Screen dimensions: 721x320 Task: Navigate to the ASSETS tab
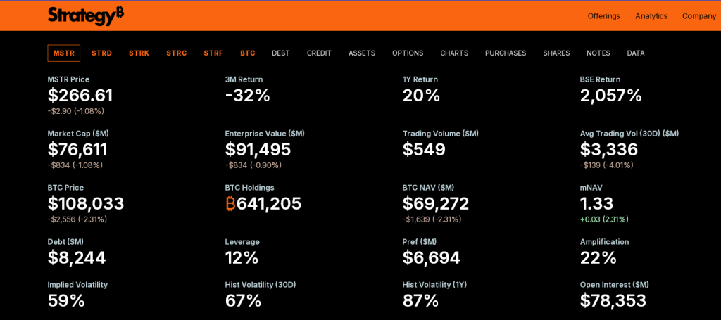[x=362, y=53]
